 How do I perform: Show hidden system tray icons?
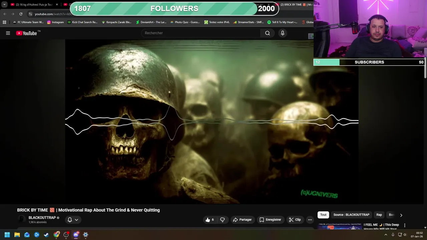pos(386,235)
